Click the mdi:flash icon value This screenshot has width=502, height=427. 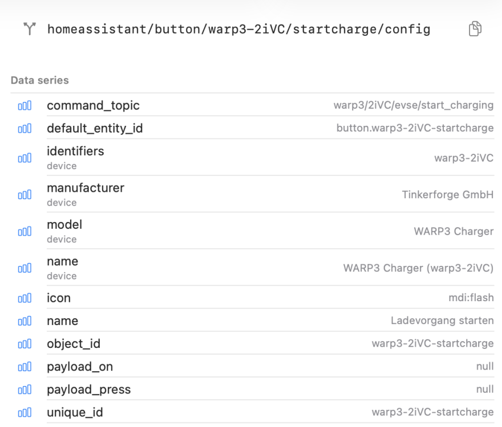[471, 298]
